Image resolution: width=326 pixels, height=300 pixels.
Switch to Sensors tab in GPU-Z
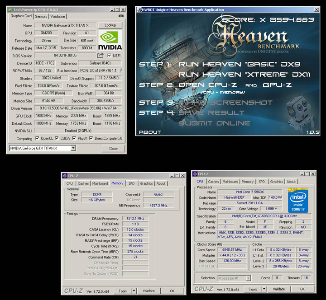[41, 16]
